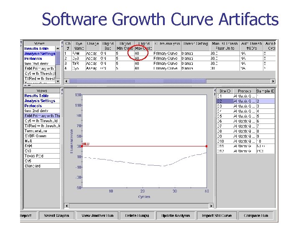Select Temperature view in lower list
The height and width of the screenshot is (226, 301).
tap(42, 131)
